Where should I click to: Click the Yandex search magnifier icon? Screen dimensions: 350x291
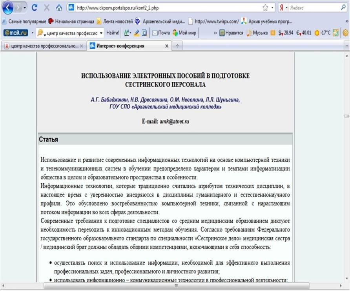[344, 7]
